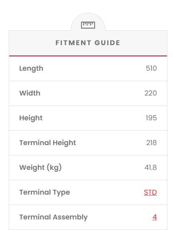Click the rounded tab behind the ruler icon
This screenshot has height=247, width=173.
pos(88,22)
